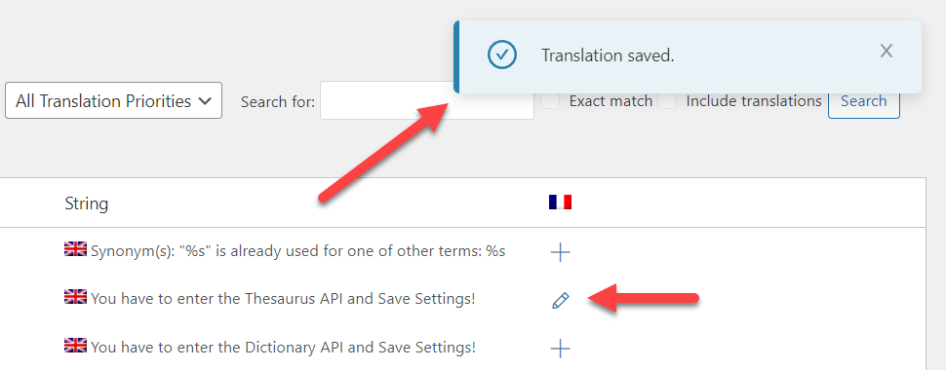Select the Synonym(s) already used string text
Screen dimensions: 946x370
point(297,251)
